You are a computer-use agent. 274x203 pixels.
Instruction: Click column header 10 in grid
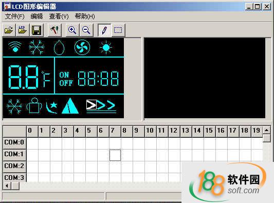(150, 131)
